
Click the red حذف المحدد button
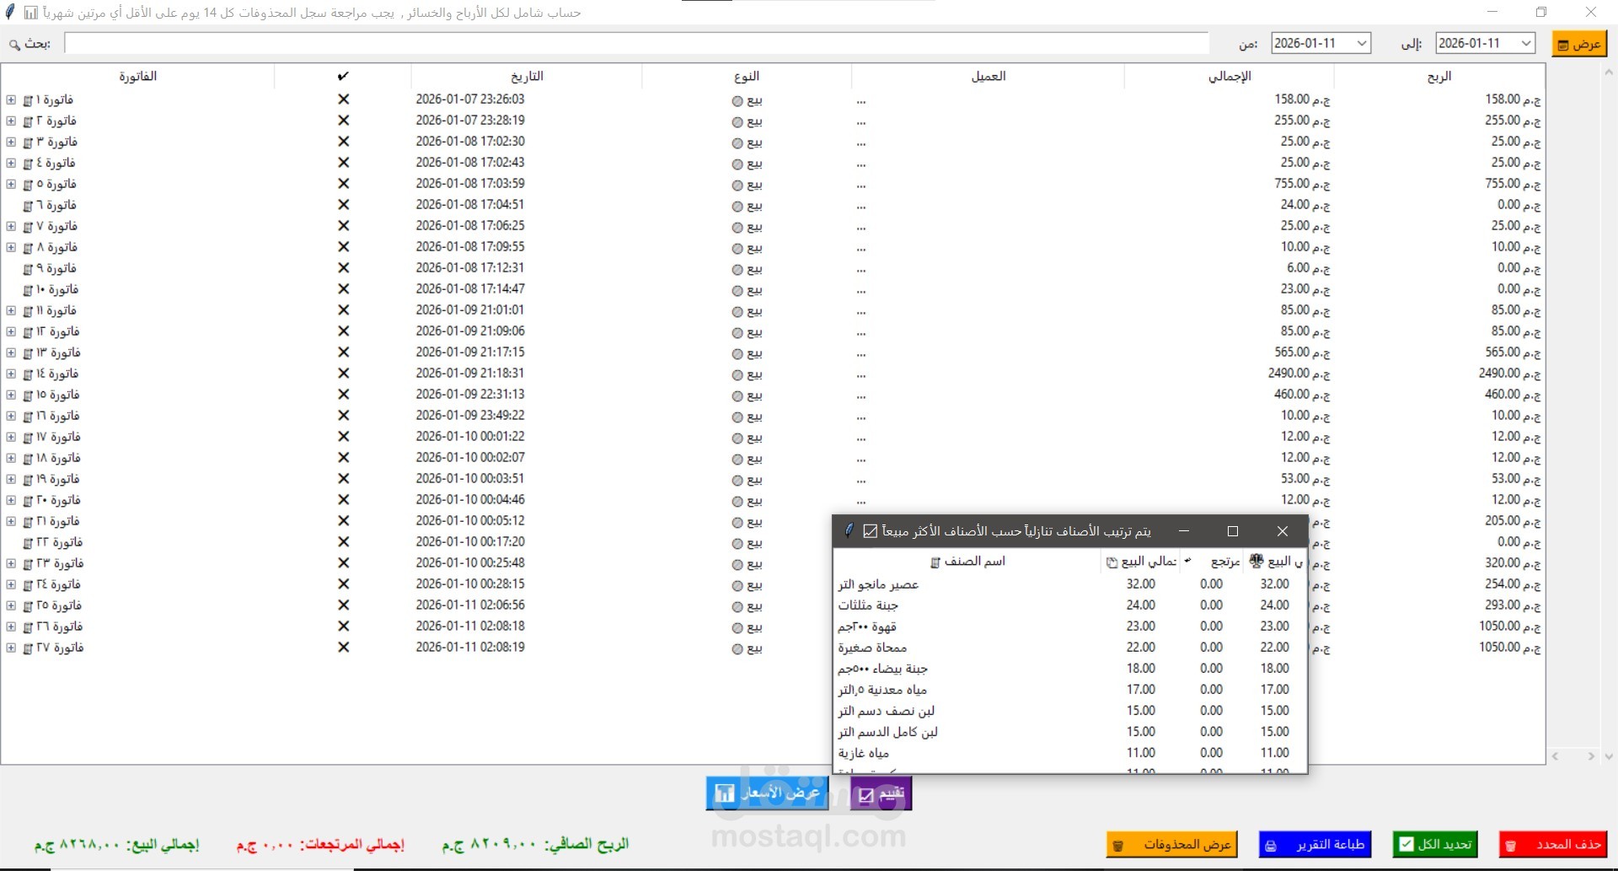click(1553, 844)
